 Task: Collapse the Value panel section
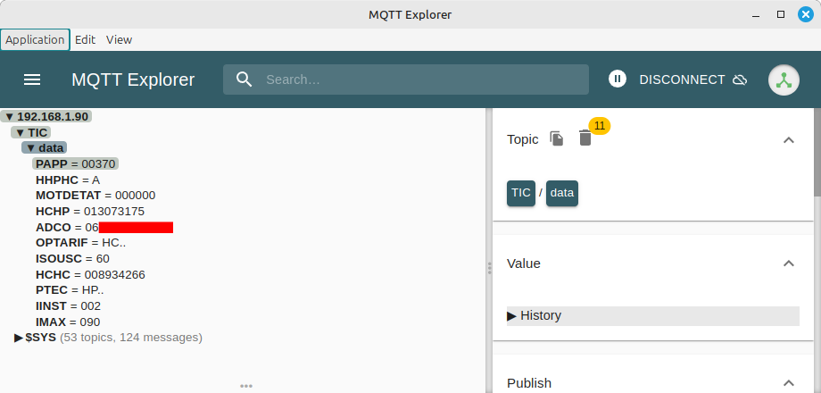(x=788, y=263)
